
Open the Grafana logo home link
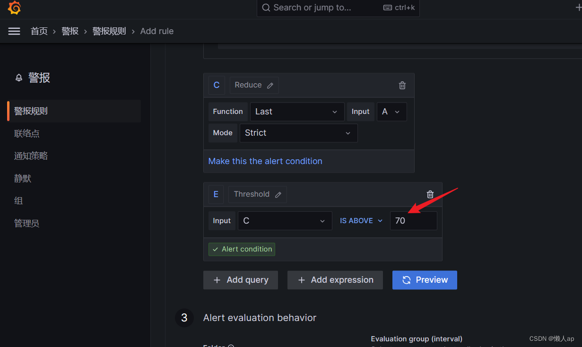point(15,8)
